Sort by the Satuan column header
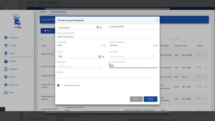Image resolution: width=215 pixels, height=121 pixels. point(178,46)
